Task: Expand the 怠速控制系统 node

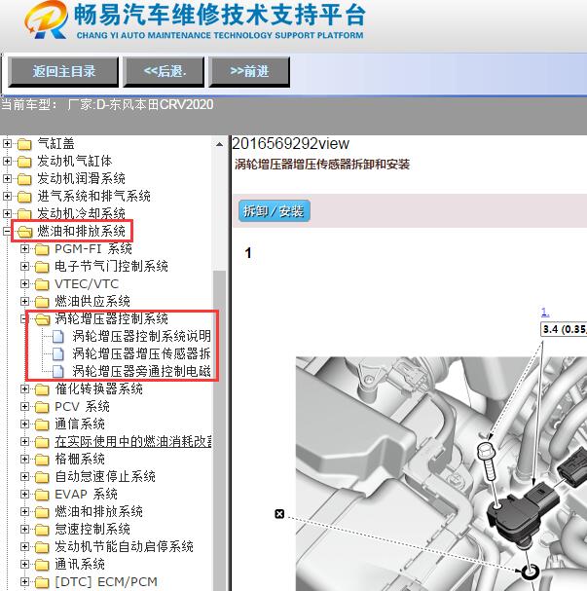Action: click(x=24, y=530)
